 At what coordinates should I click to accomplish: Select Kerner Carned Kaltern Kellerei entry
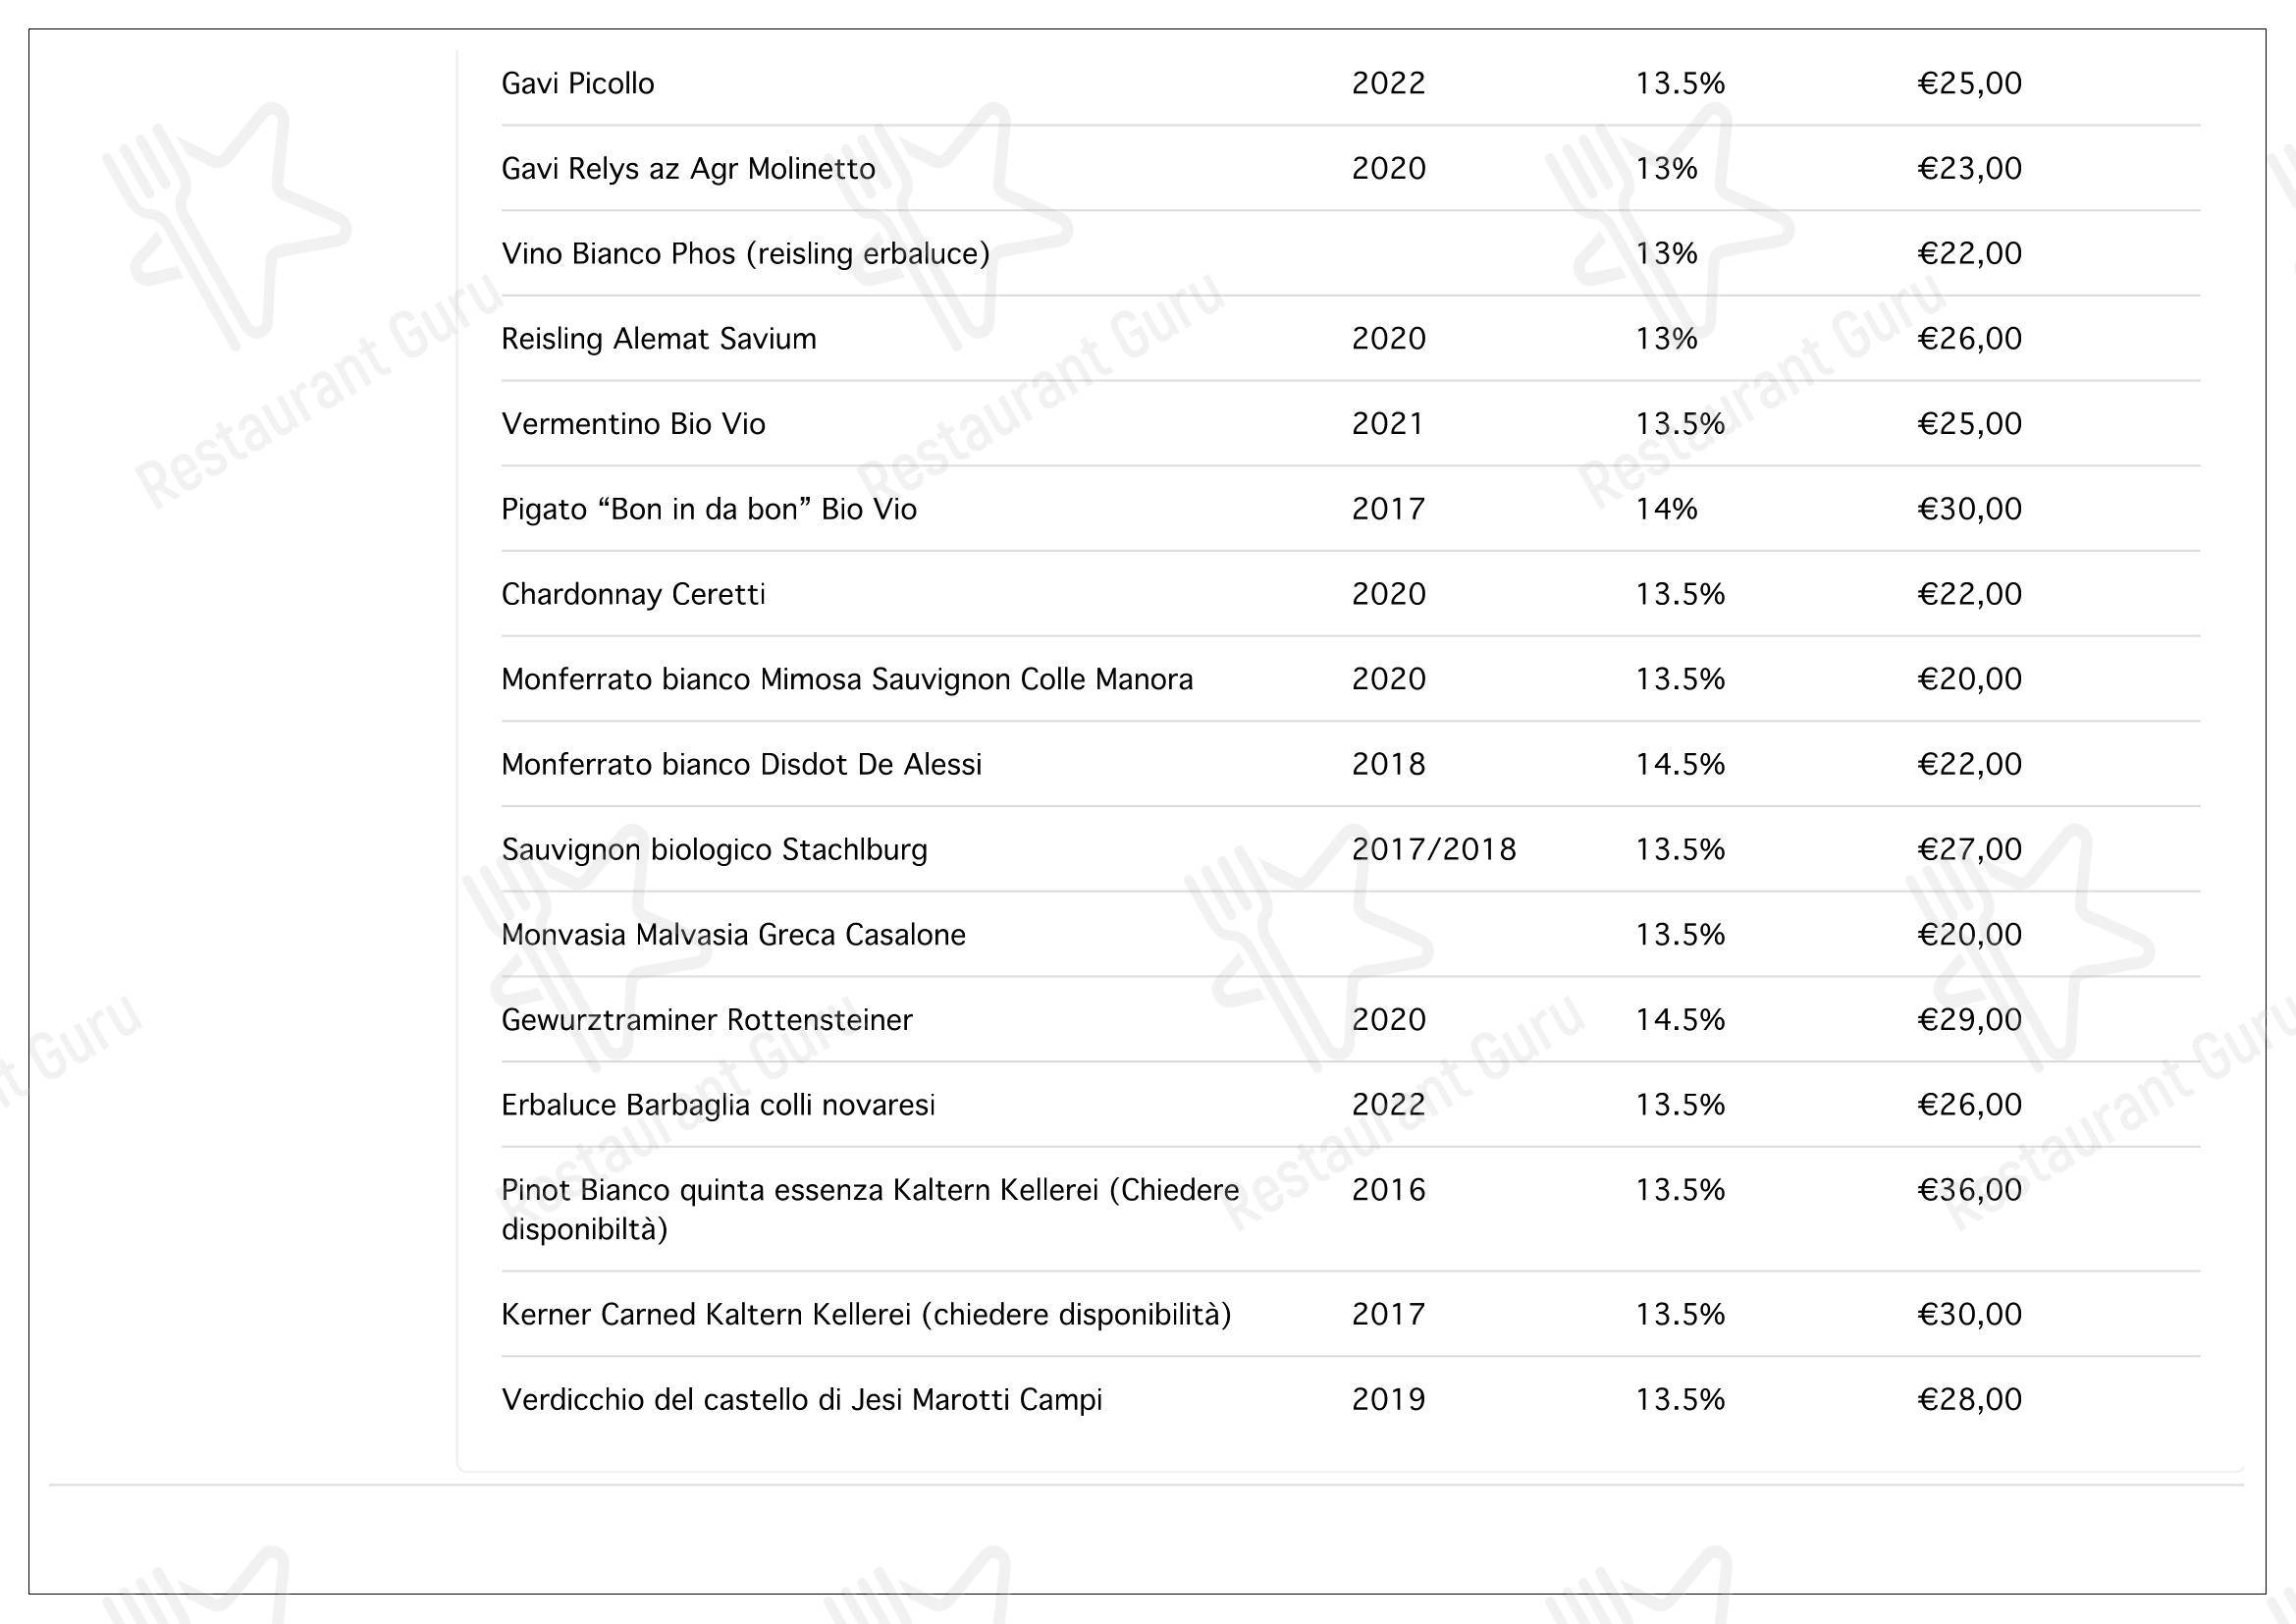(866, 1314)
